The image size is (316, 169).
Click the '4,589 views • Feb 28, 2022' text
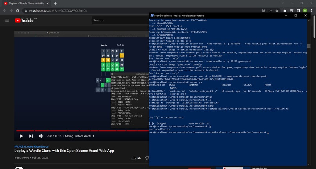[x=31, y=158]
